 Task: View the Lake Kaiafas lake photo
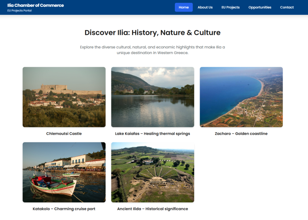pos(152,97)
